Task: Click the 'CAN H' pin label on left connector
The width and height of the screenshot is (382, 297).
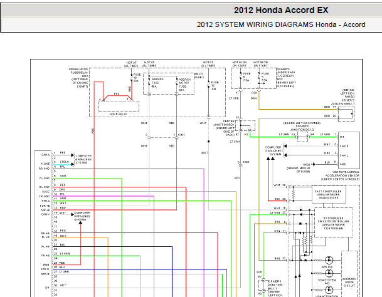Action: coord(45,214)
